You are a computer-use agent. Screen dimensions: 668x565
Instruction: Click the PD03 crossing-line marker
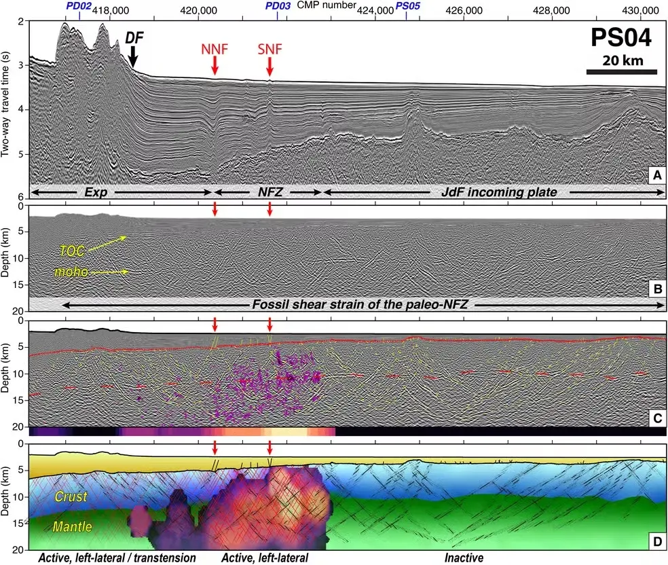tap(278, 5)
